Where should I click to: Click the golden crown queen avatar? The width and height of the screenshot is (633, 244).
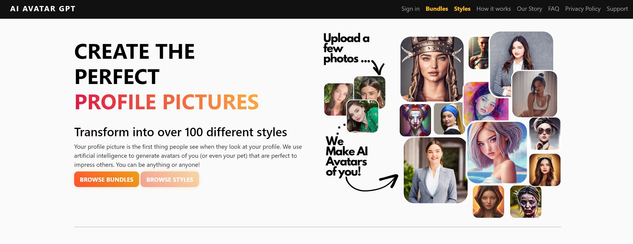click(x=545, y=170)
